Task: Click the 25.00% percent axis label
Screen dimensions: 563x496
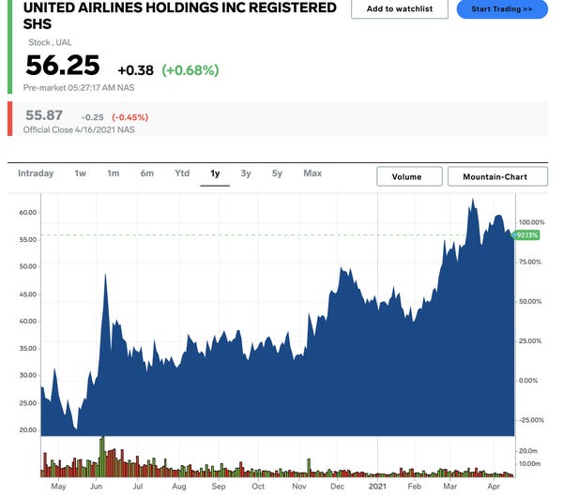Action: pyautogui.click(x=530, y=341)
